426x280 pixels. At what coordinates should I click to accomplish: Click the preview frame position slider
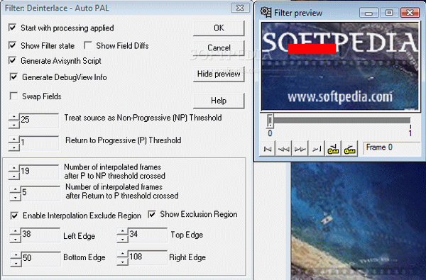click(x=339, y=121)
